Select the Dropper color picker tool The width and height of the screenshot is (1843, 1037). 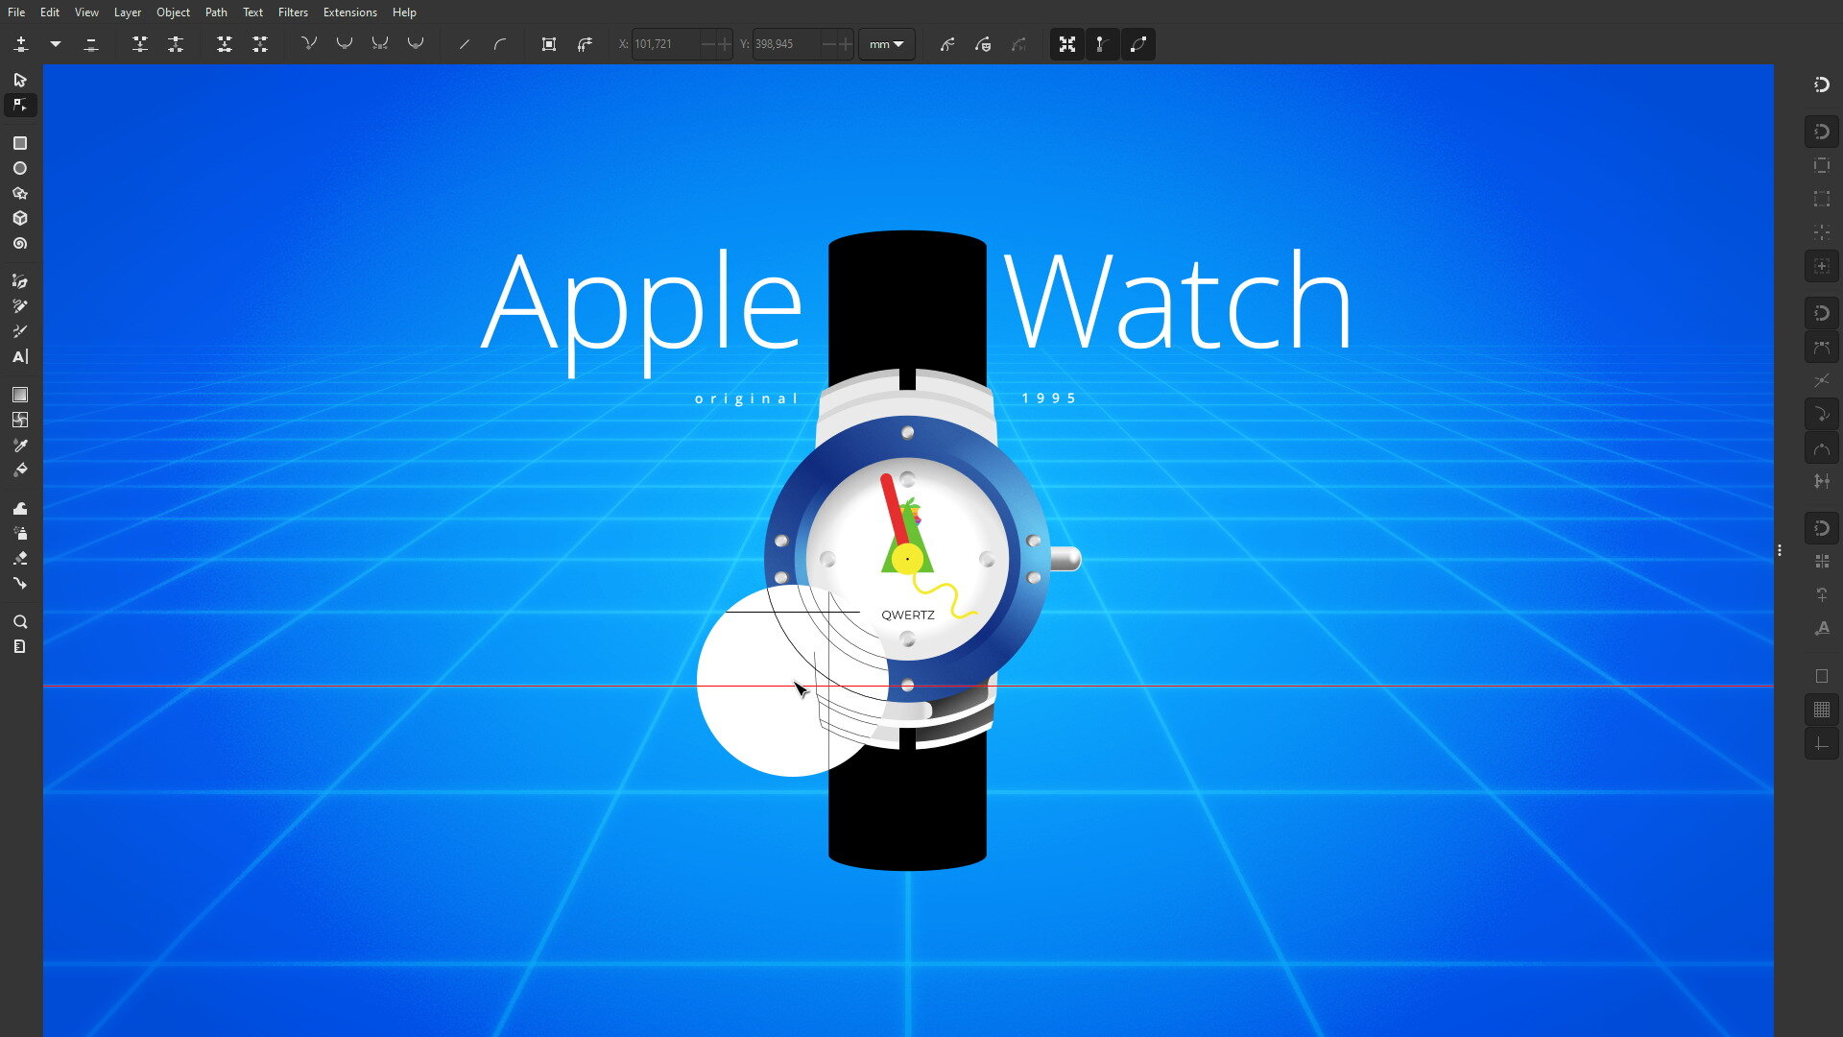20,445
